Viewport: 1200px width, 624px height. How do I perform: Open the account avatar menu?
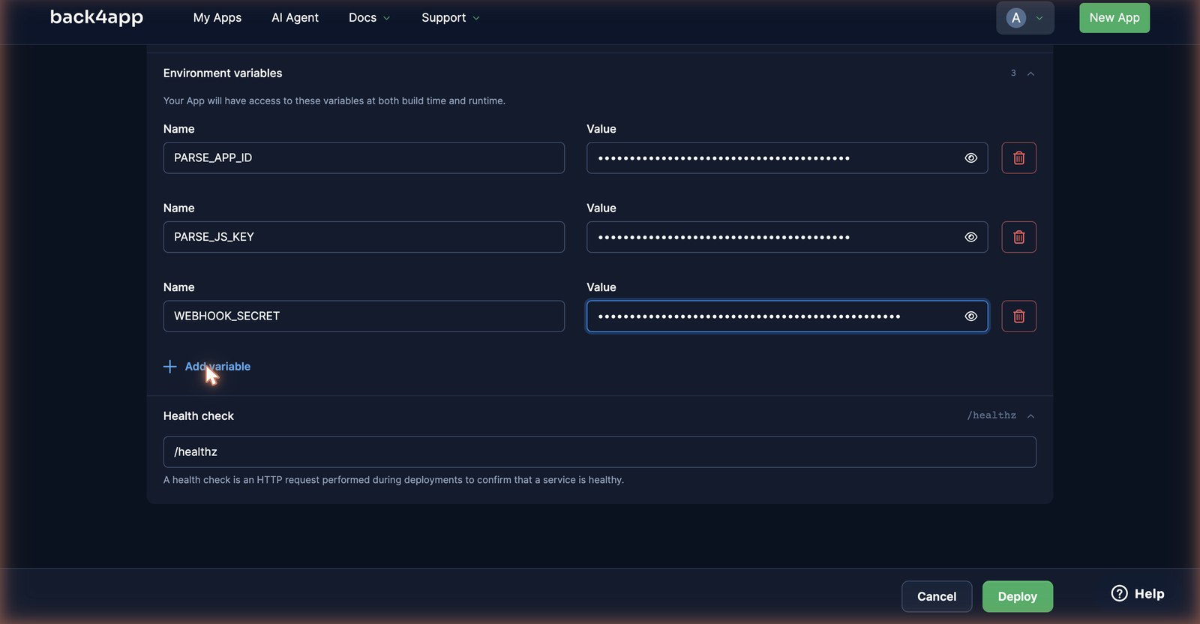[1024, 18]
